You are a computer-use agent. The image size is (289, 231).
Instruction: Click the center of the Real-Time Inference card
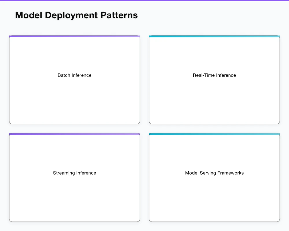point(214,79)
